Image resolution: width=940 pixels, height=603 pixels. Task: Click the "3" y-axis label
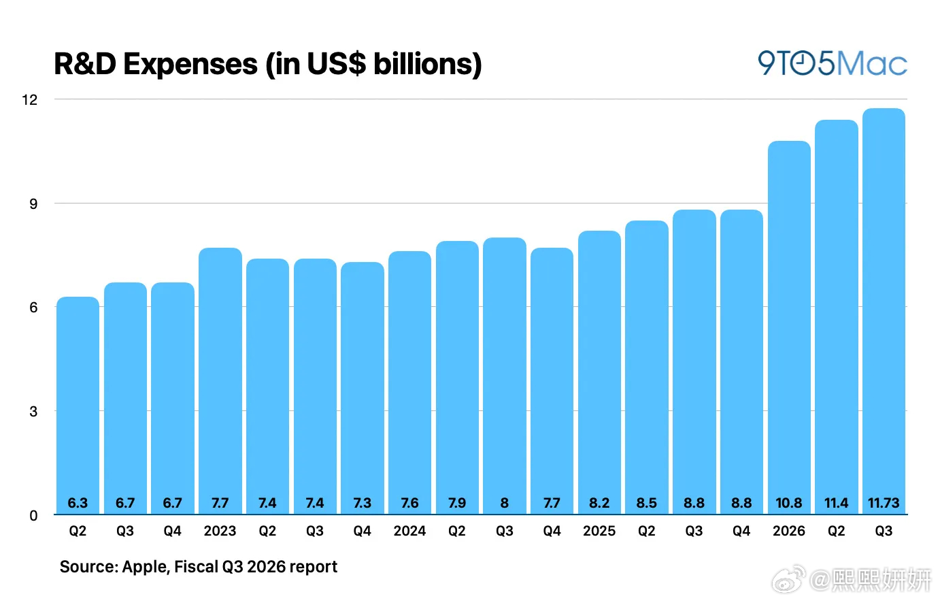(33, 412)
